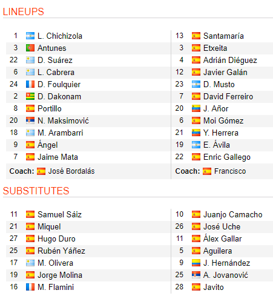Open player Adrián Diéguez
Image resolution: width=273 pixels, height=296 pixels.
(x=230, y=60)
